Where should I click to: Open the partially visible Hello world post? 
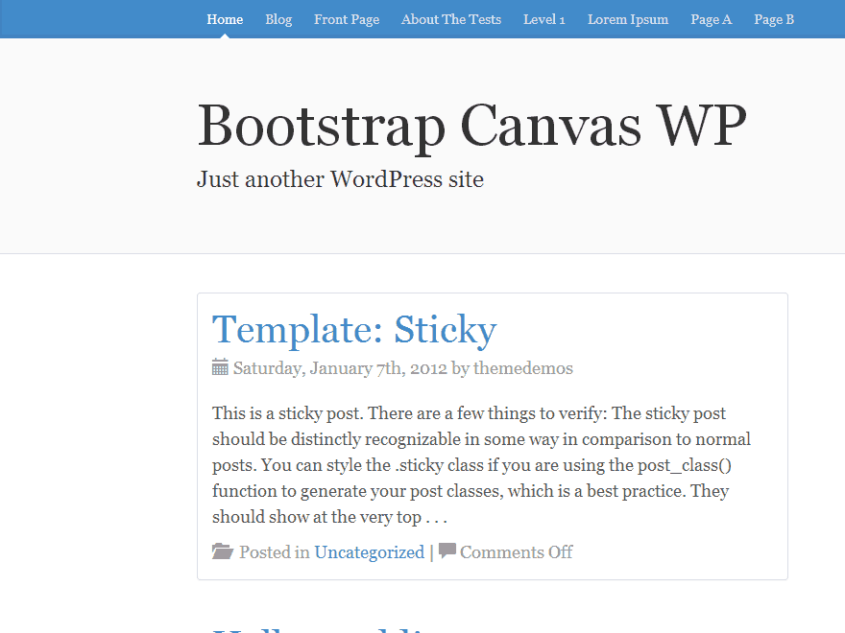tap(317, 628)
